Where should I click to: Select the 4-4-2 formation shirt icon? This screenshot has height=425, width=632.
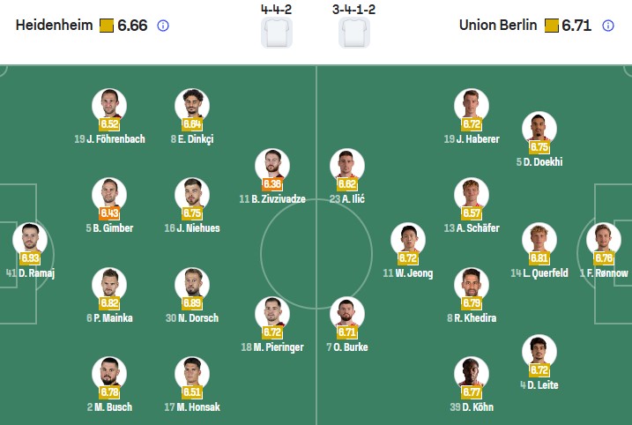276,32
